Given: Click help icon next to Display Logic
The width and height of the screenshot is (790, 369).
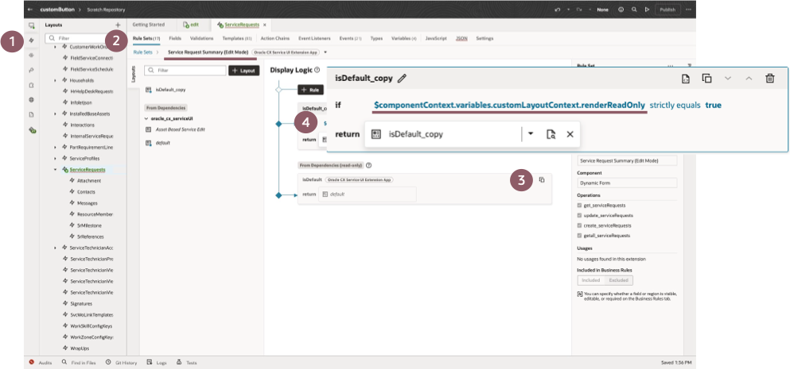Looking at the screenshot, I should [317, 70].
